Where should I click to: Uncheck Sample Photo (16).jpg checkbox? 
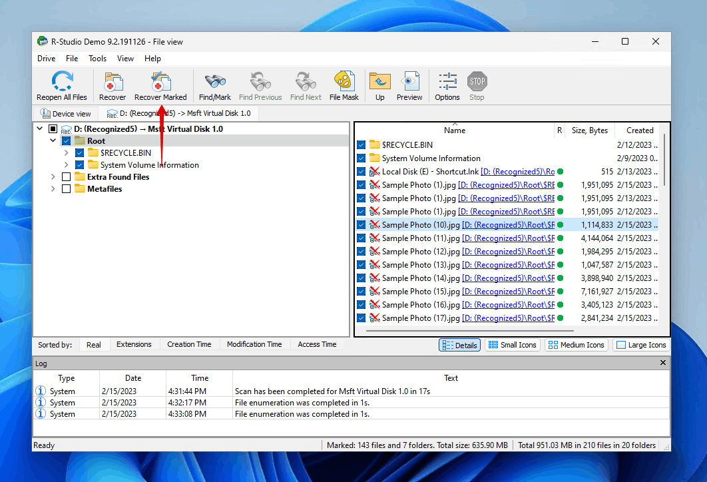click(361, 305)
